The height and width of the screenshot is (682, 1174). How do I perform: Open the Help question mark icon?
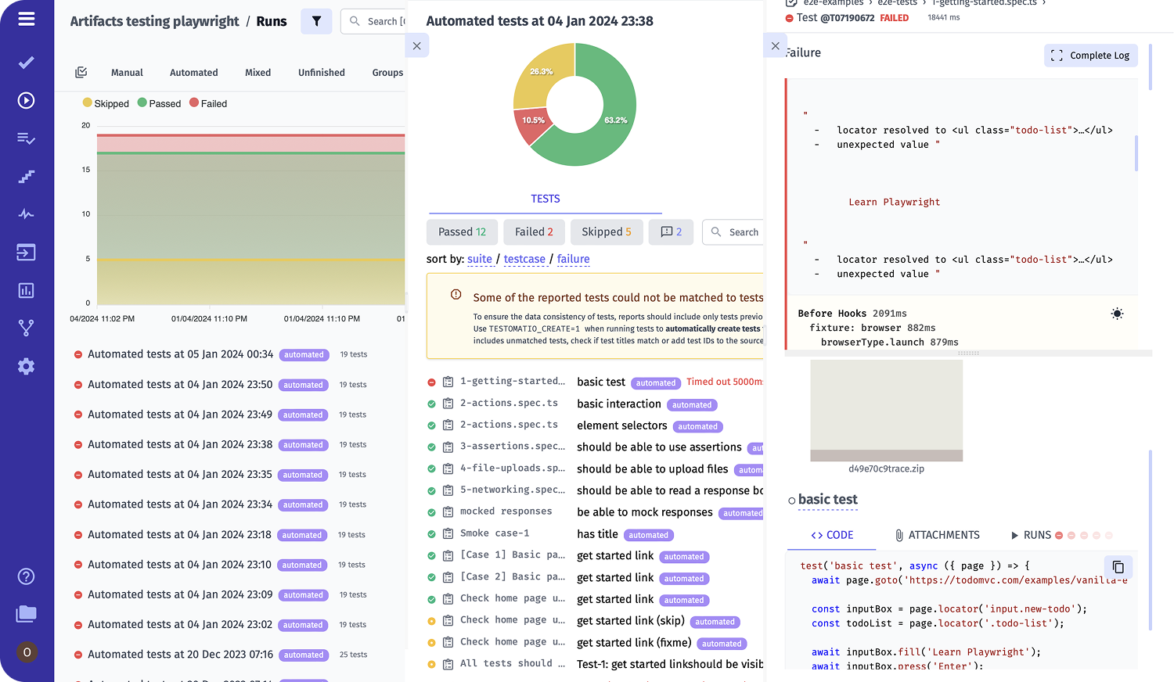[x=26, y=576]
